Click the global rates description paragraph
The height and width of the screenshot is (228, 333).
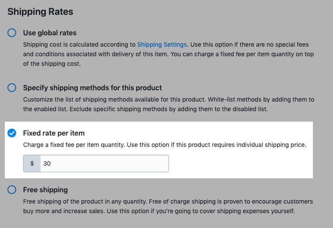168,54
